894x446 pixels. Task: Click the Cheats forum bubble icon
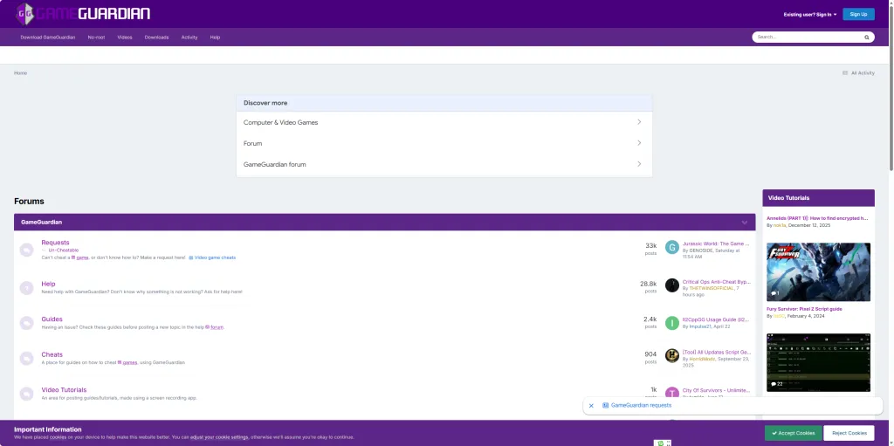click(x=27, y=358)
